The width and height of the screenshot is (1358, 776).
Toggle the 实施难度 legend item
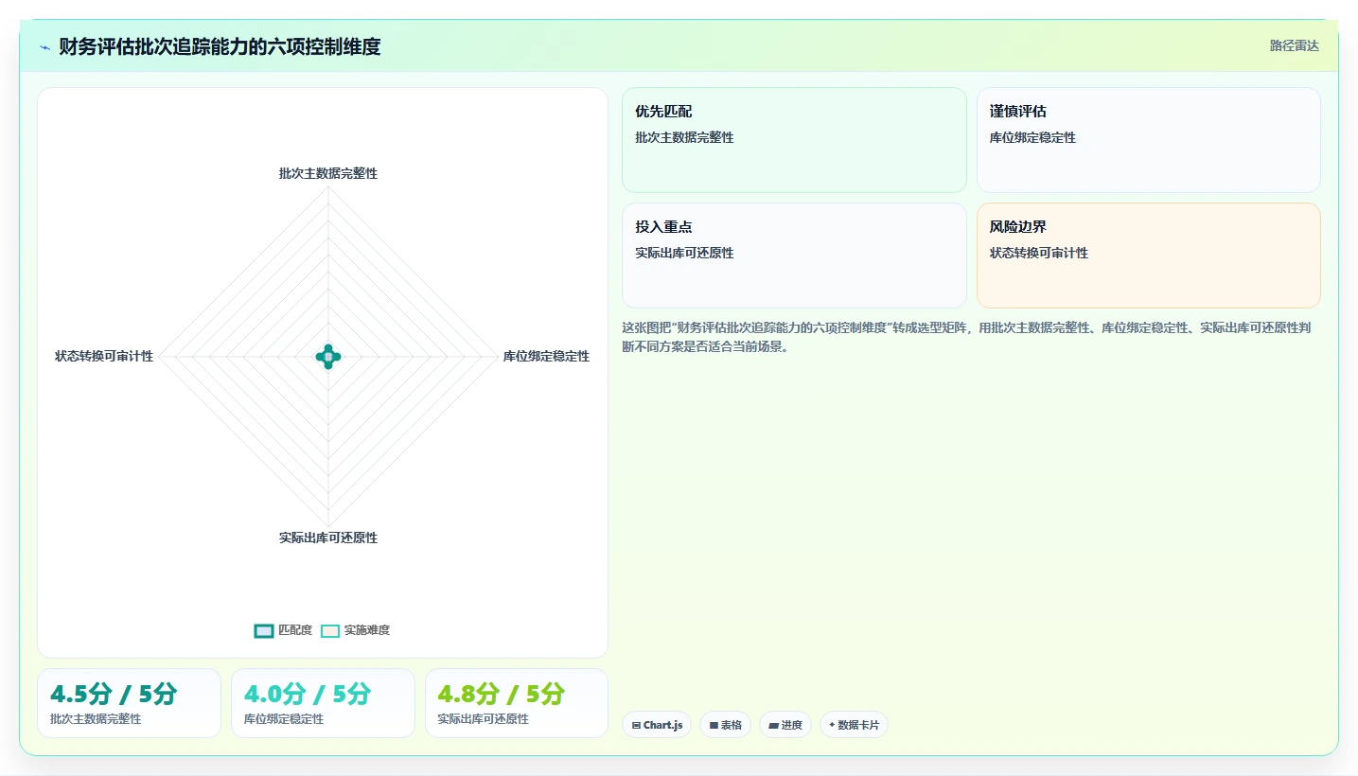(x=355, y=630)
